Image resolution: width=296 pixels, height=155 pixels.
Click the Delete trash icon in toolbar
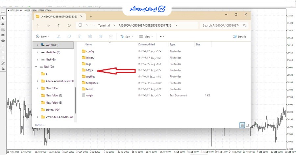111,37
